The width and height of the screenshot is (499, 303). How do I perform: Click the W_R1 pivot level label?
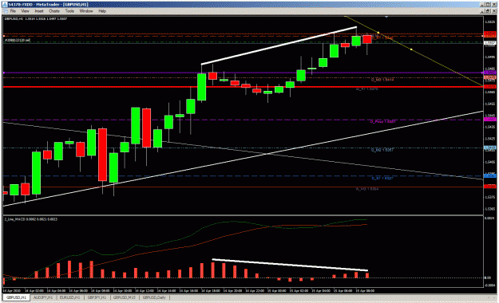click(367, 89)
